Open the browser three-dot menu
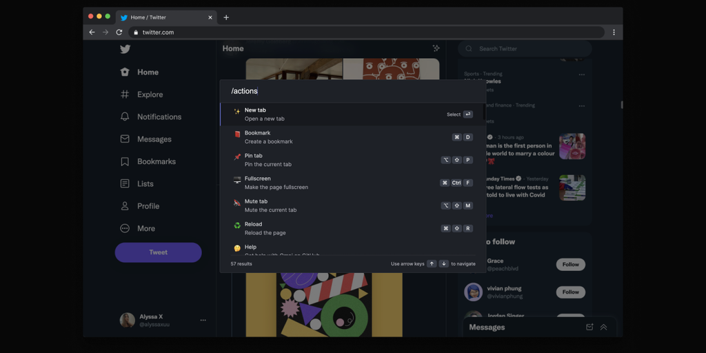The width and height of the screenshot is (706, 353). point(614,32)
